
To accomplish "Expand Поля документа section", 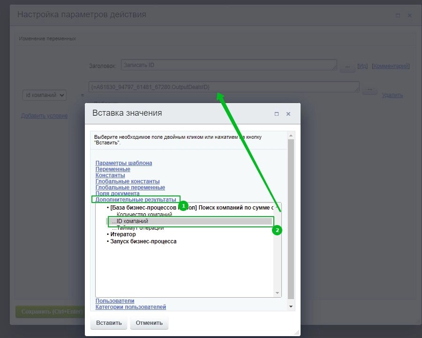I will click(x=117, y=194).
